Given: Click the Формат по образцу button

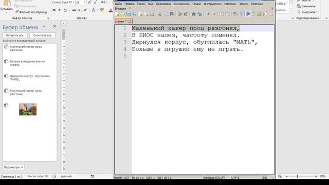Looking at the screenshot, I should pyautogui.click(x=31, y=12).
